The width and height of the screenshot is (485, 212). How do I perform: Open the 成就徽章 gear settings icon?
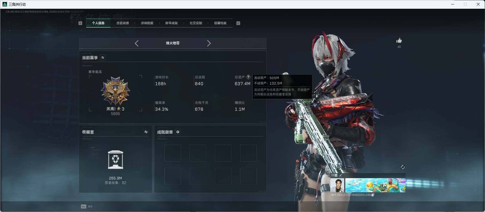pyautogui.click(x=178, y=132)
